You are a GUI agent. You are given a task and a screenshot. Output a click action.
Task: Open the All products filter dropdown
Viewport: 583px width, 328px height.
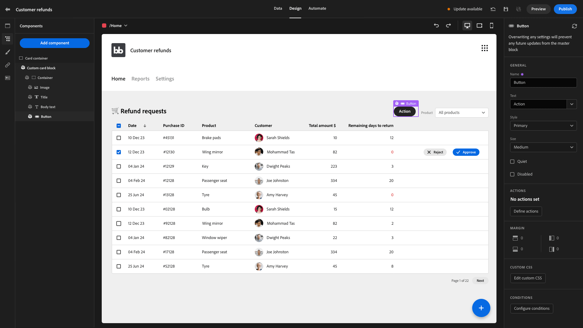point(461,113)
